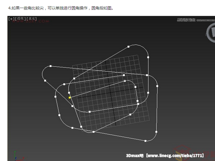Select the bottommost spline vertex
Image resolution: width=215 pixels, height=161 pixels.
click(145, 141)
